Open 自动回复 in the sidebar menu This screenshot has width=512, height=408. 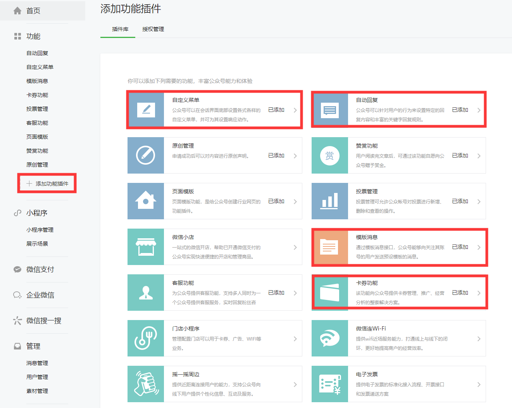coord(37,53)
